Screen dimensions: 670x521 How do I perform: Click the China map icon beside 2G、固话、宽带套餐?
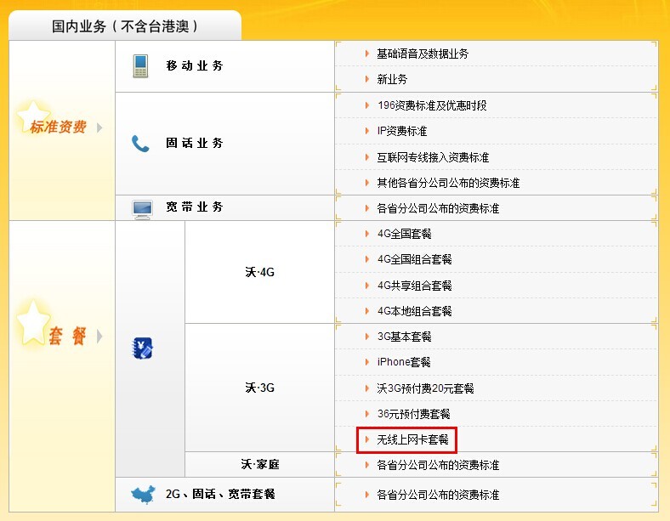[143, 495]
